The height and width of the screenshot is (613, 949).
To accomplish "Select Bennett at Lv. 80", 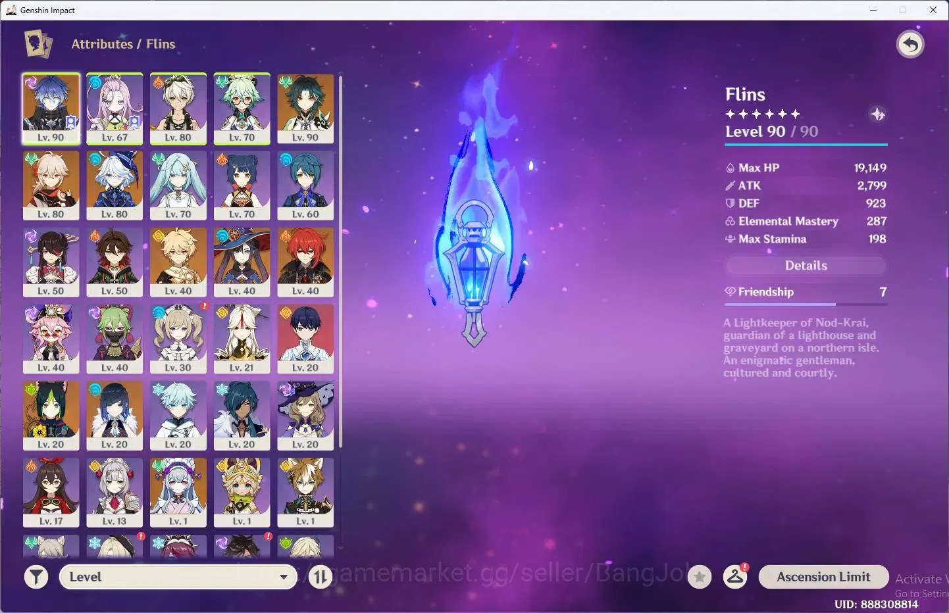I will coord(178,109).
